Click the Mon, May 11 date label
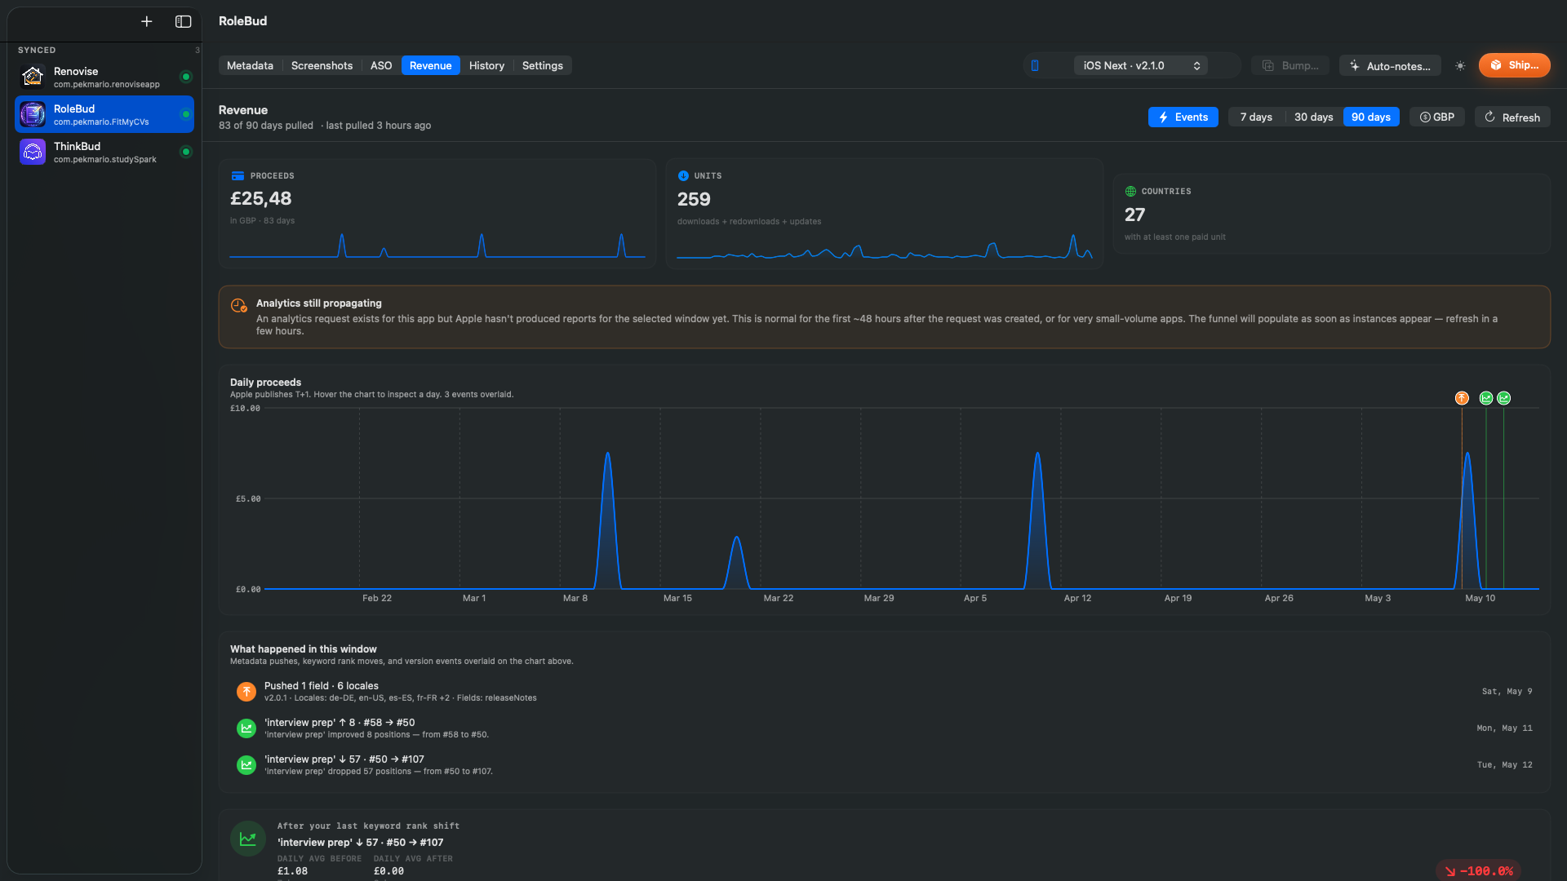The image size is (1567, 881). tap(1504, 728)
